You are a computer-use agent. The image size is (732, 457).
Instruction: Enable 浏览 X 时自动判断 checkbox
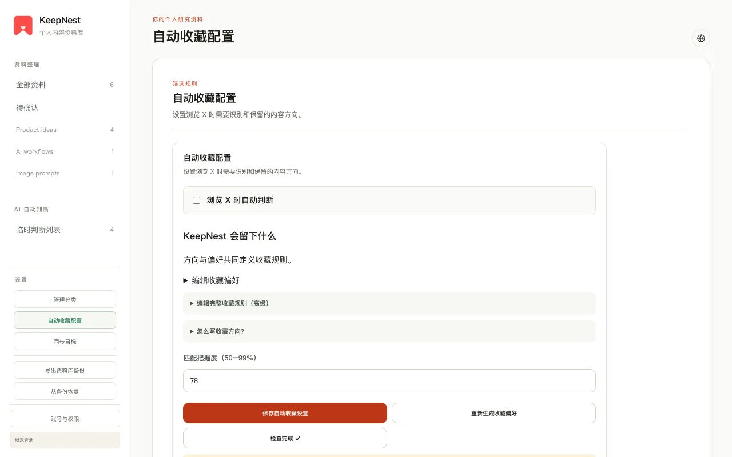[x=196, y=201]
